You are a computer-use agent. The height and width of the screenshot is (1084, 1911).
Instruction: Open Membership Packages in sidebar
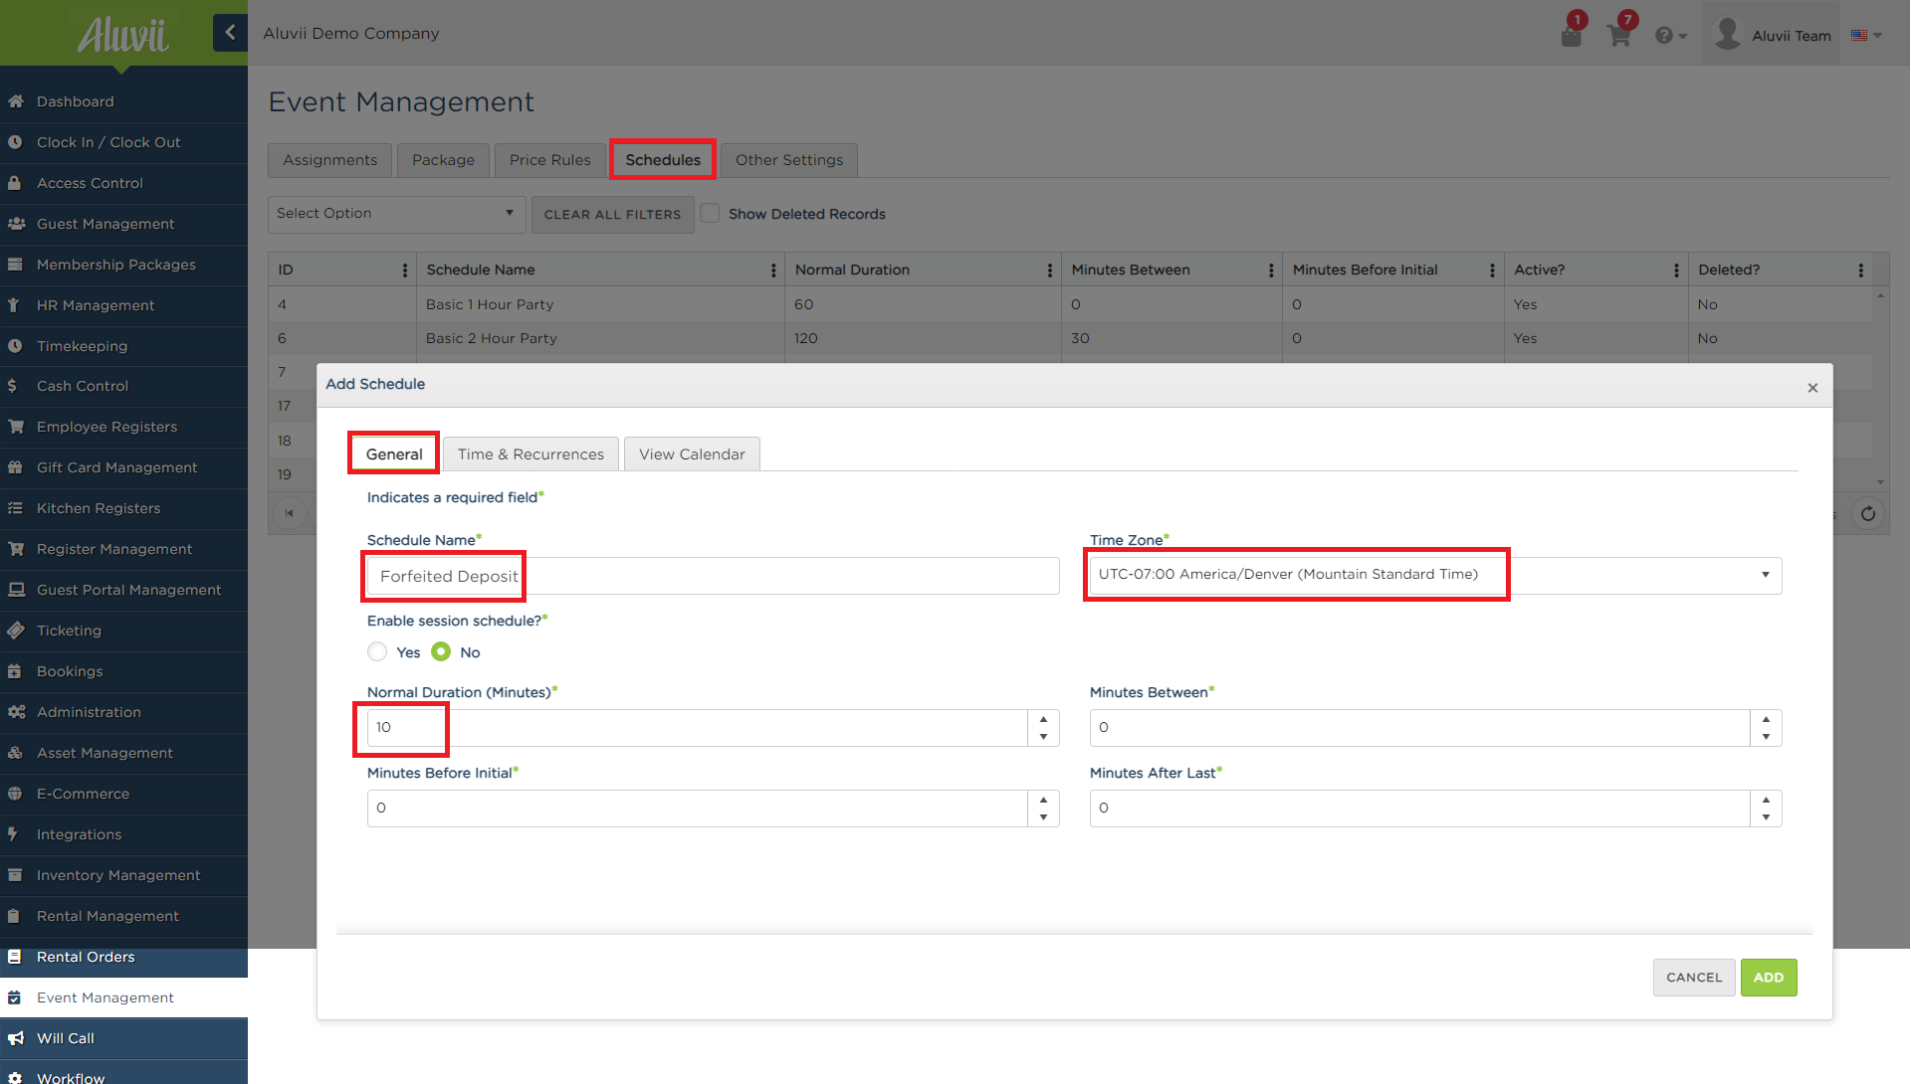123,265
